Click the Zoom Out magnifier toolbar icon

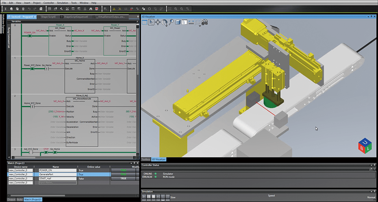point(182,9)
